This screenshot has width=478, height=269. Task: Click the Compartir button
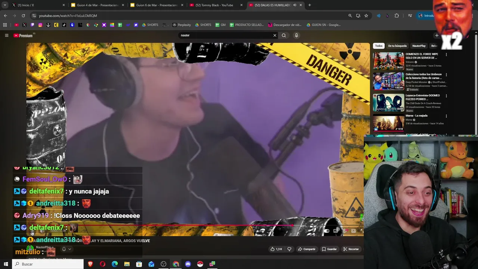pyautogui.click(x=307, y=249)
